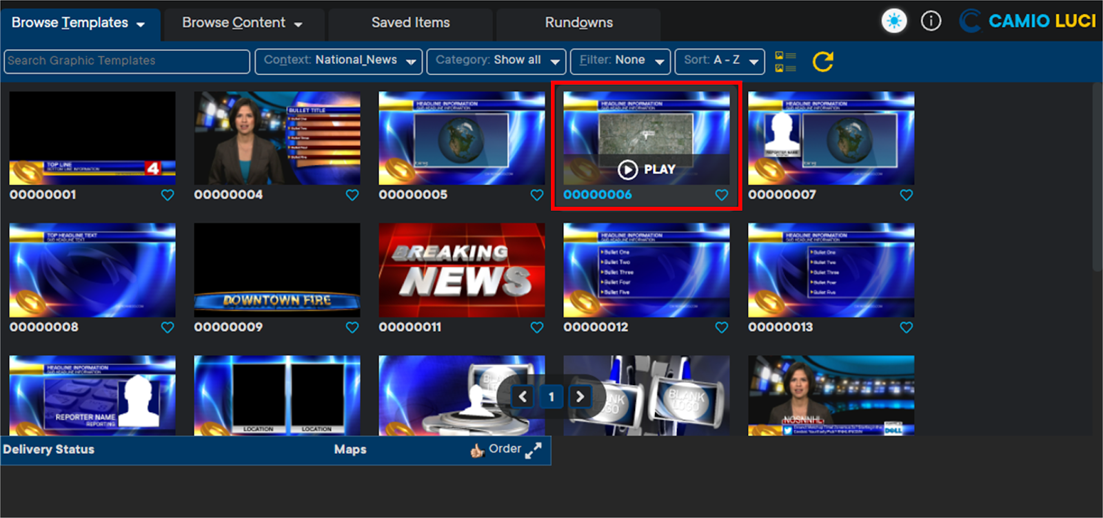
Task: Click the refresh templates icon
Action: click(822, 62)
